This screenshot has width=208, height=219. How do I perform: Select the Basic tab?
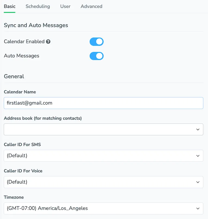tap(9, 6)
